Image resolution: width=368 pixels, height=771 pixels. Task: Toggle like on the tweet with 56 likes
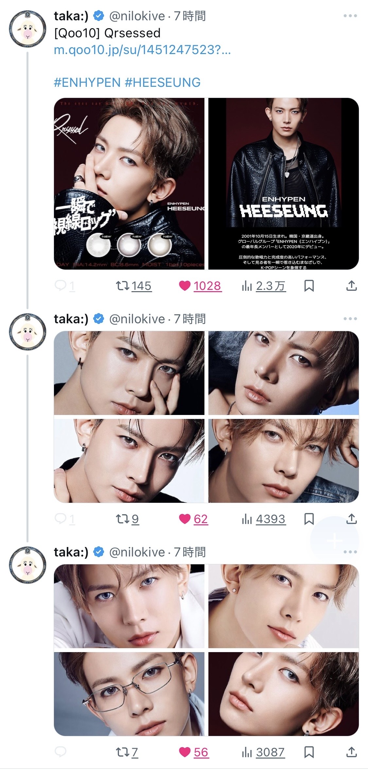[x=185, y=752]
